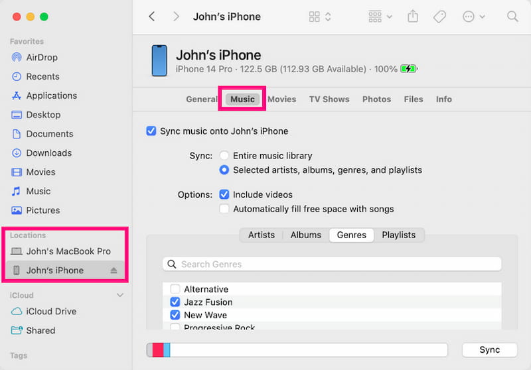Open the Group By icon menu
Screen dimensions: 531x370
tap(375, 17)
